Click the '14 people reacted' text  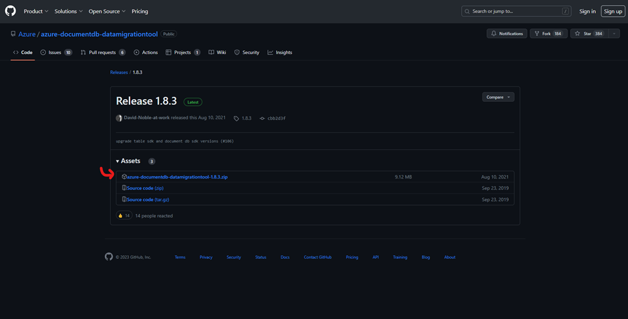154,216
